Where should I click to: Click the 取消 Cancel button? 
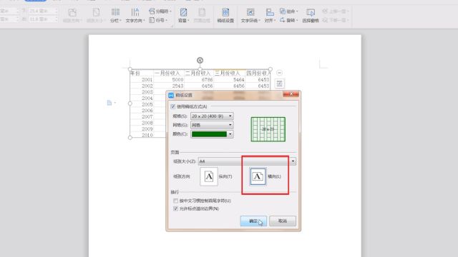click(x=283, y=221)
